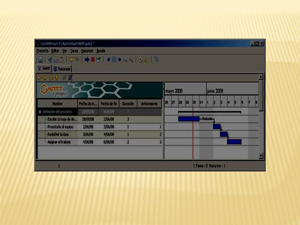Click the greyed Redo arrow icon
Image resolution: width=300 pixels, height=225 pixels.
pos(77,60)
